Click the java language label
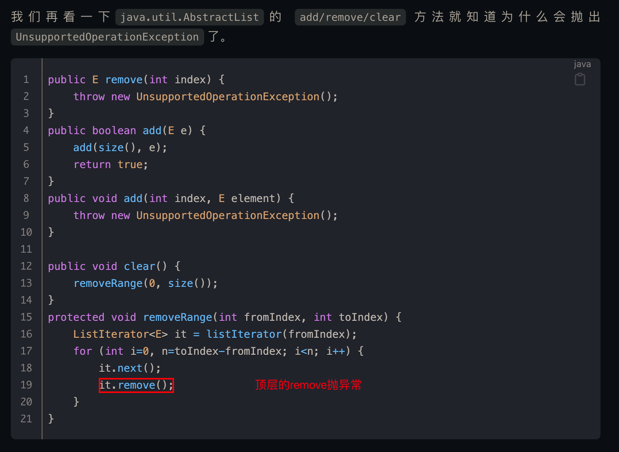This screenshot has width=619, height=452. click(582, 64)
